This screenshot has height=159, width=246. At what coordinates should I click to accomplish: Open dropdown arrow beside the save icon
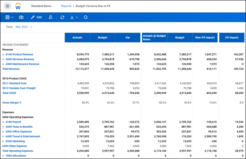tap(13, 17)
